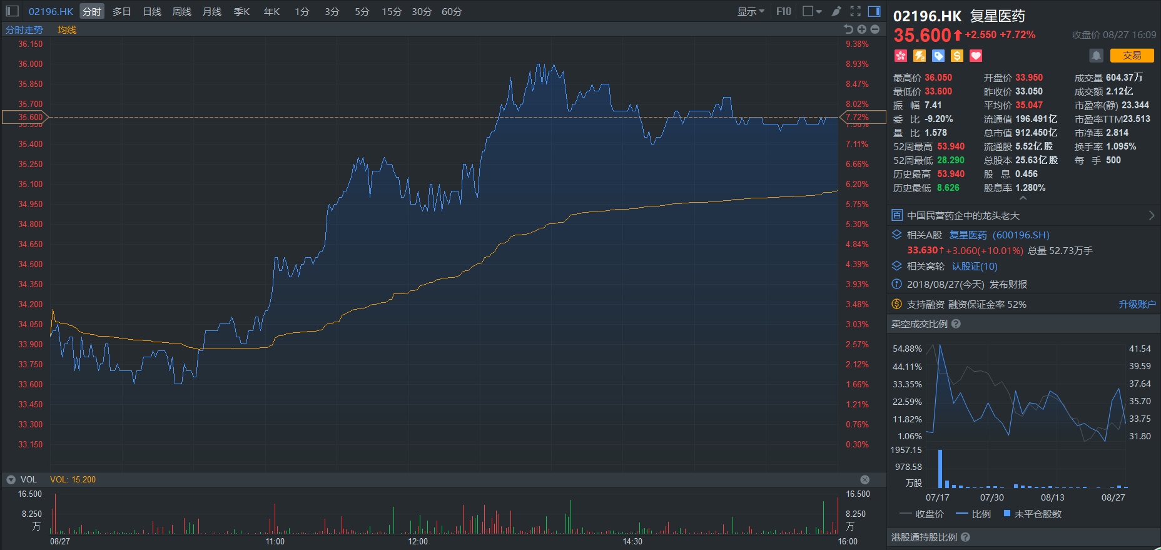
Task: Enter fullscreen chart mode
Action: [856, 11]
